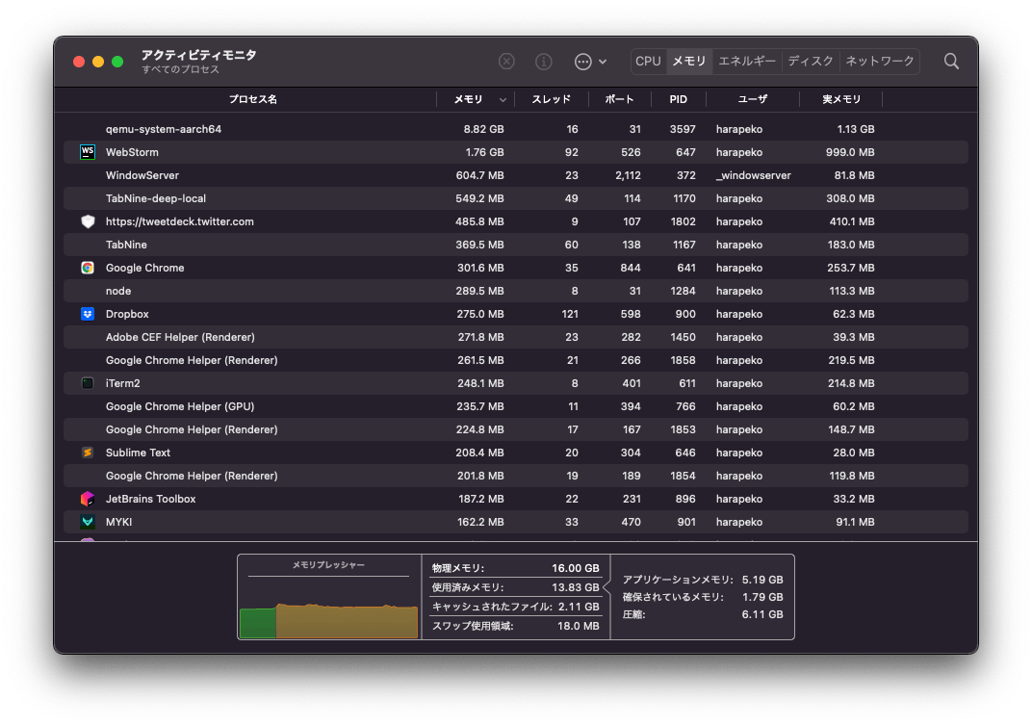Sort by 実メモリ column header
This screenshot has height=725, width=1032.
pyautogui.click(x=841, y=99)
